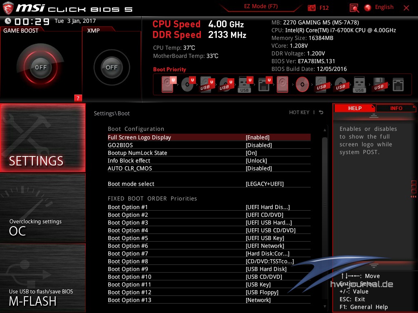The image size is (418, 313).
Task: Click the back arrow next to HOT KEY
Action: coord(321,112)
